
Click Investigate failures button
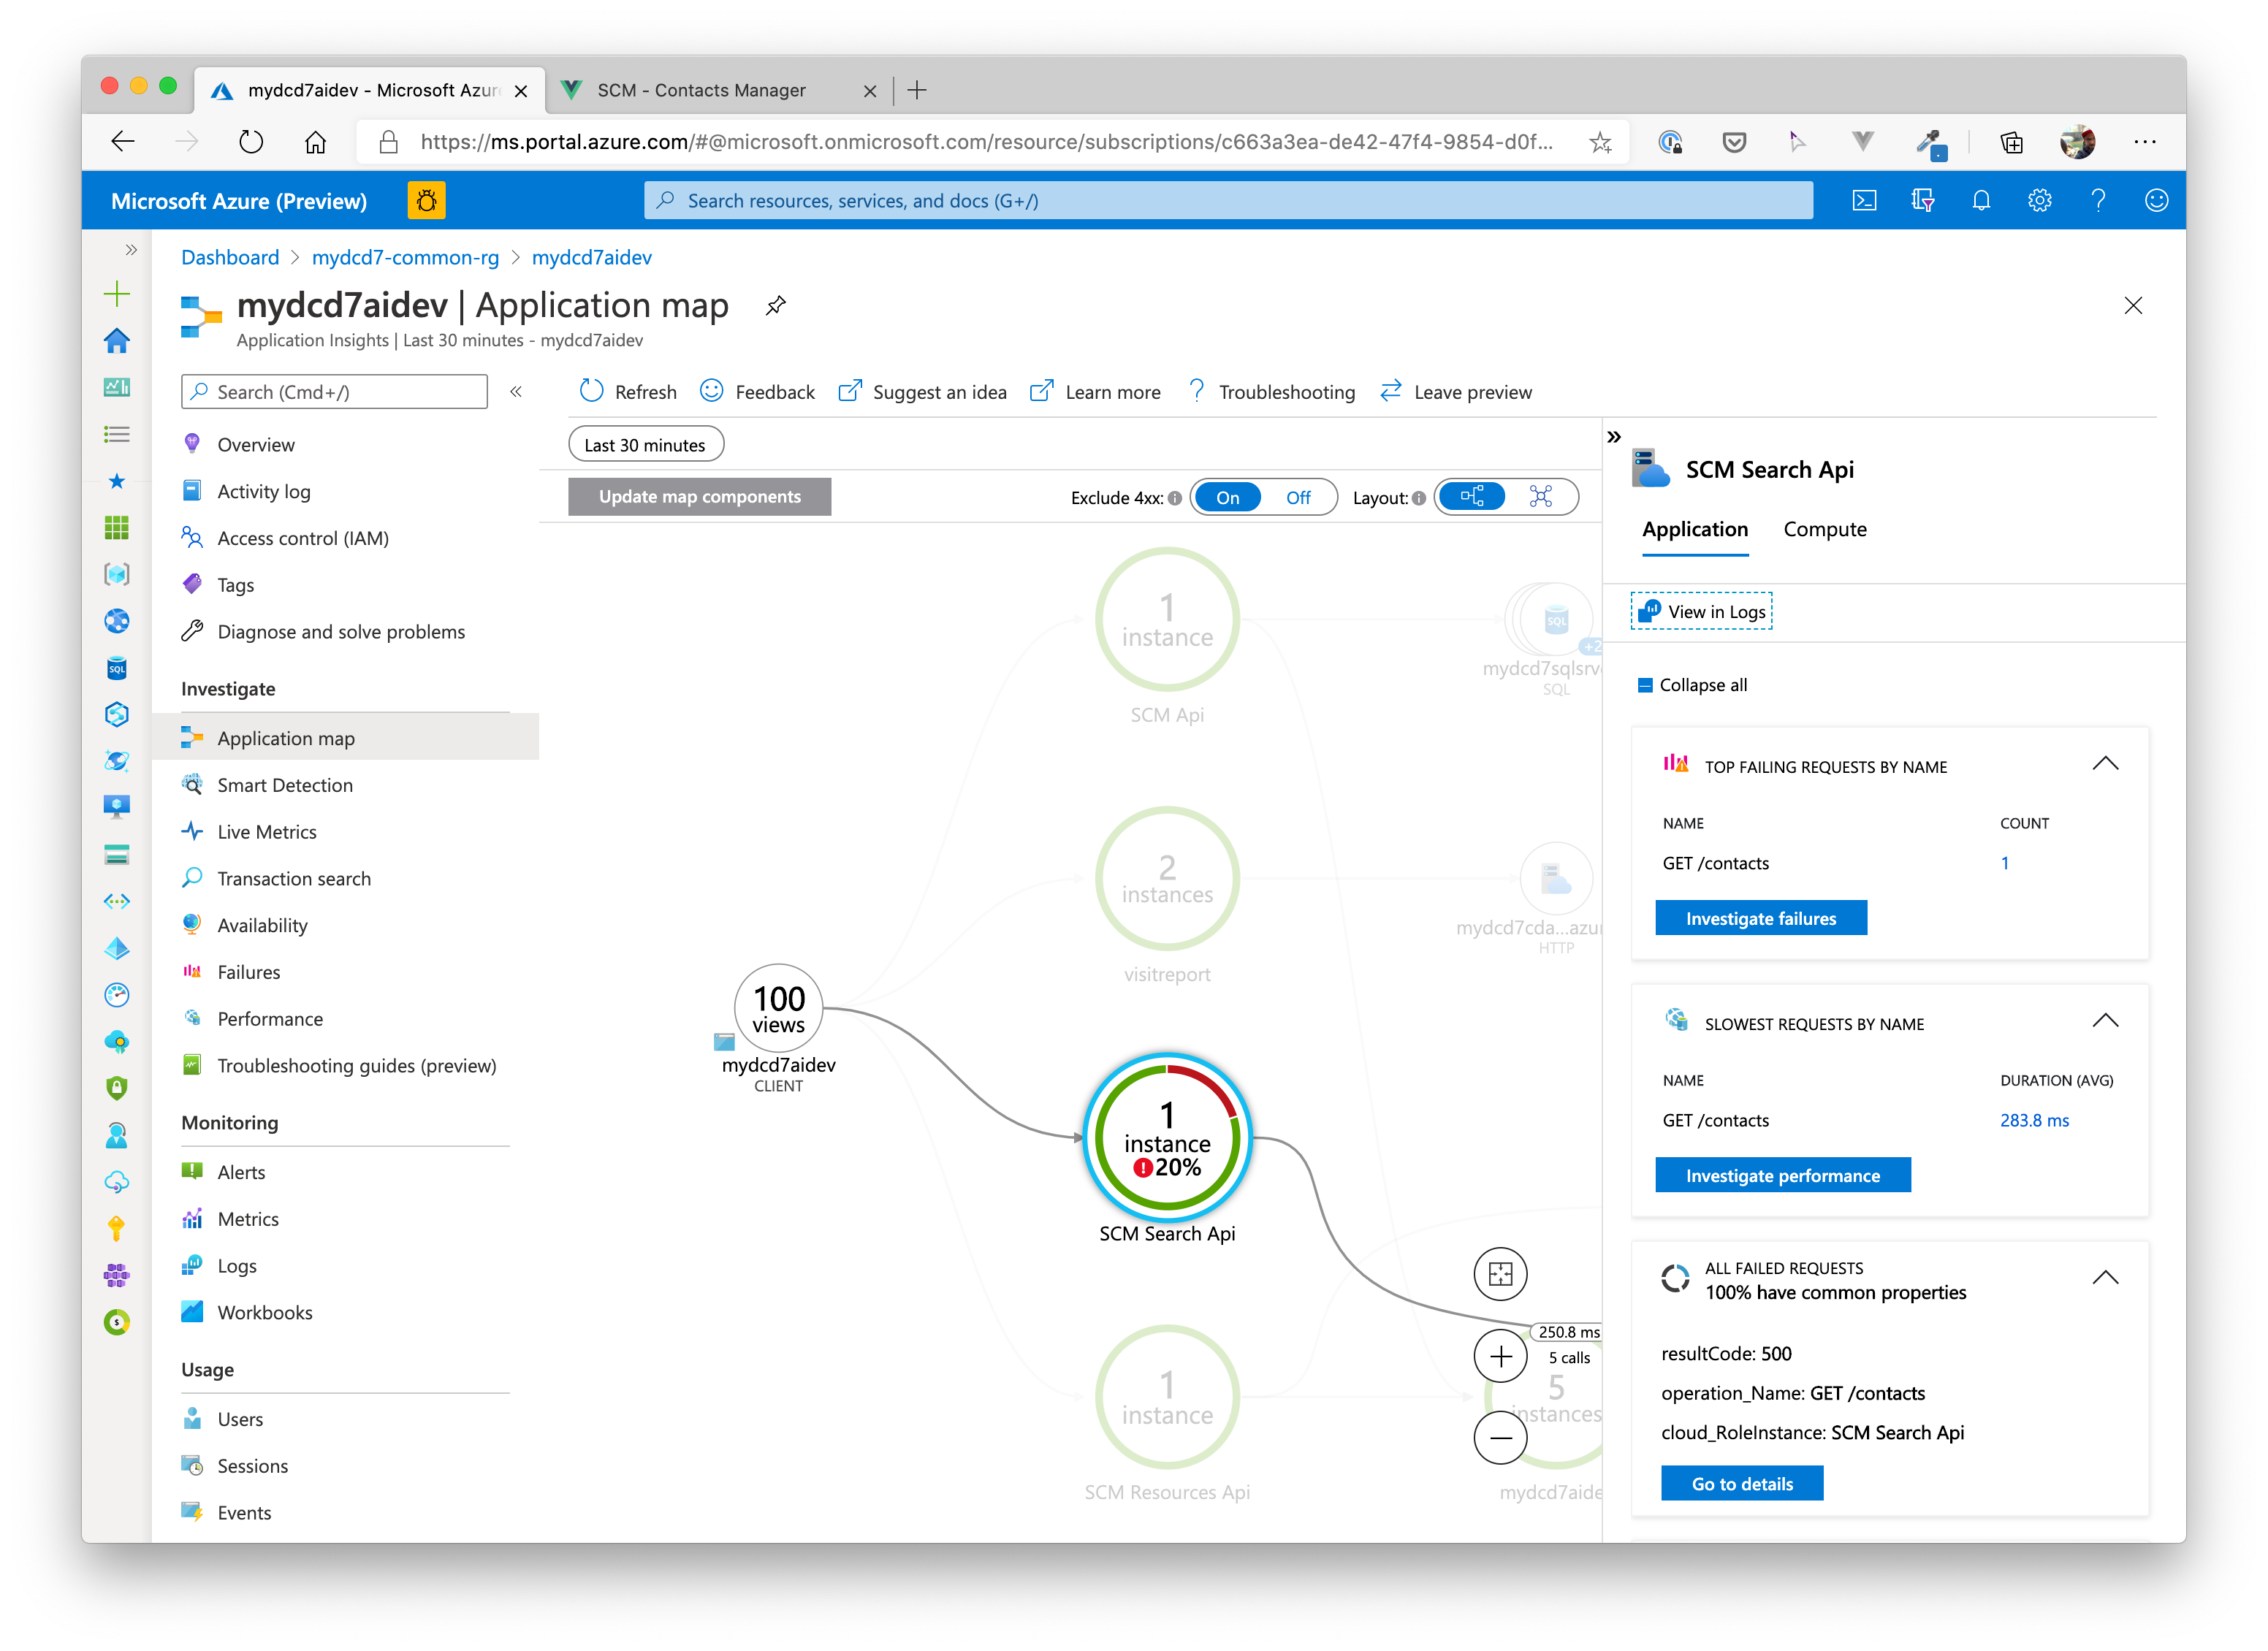pos(1760,919)
